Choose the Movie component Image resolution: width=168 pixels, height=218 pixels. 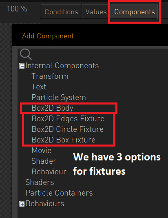point(42,150)
